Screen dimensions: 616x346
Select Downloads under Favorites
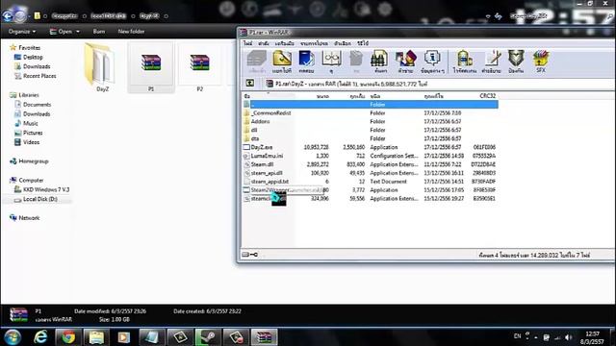click(x=37, y=66)
